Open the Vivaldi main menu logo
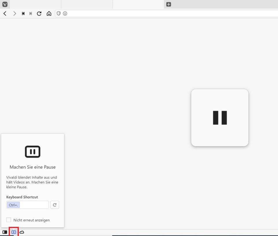278x236 pixels. [5, 4]
